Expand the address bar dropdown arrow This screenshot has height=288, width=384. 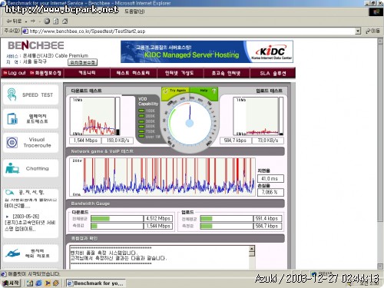point(358,31)
